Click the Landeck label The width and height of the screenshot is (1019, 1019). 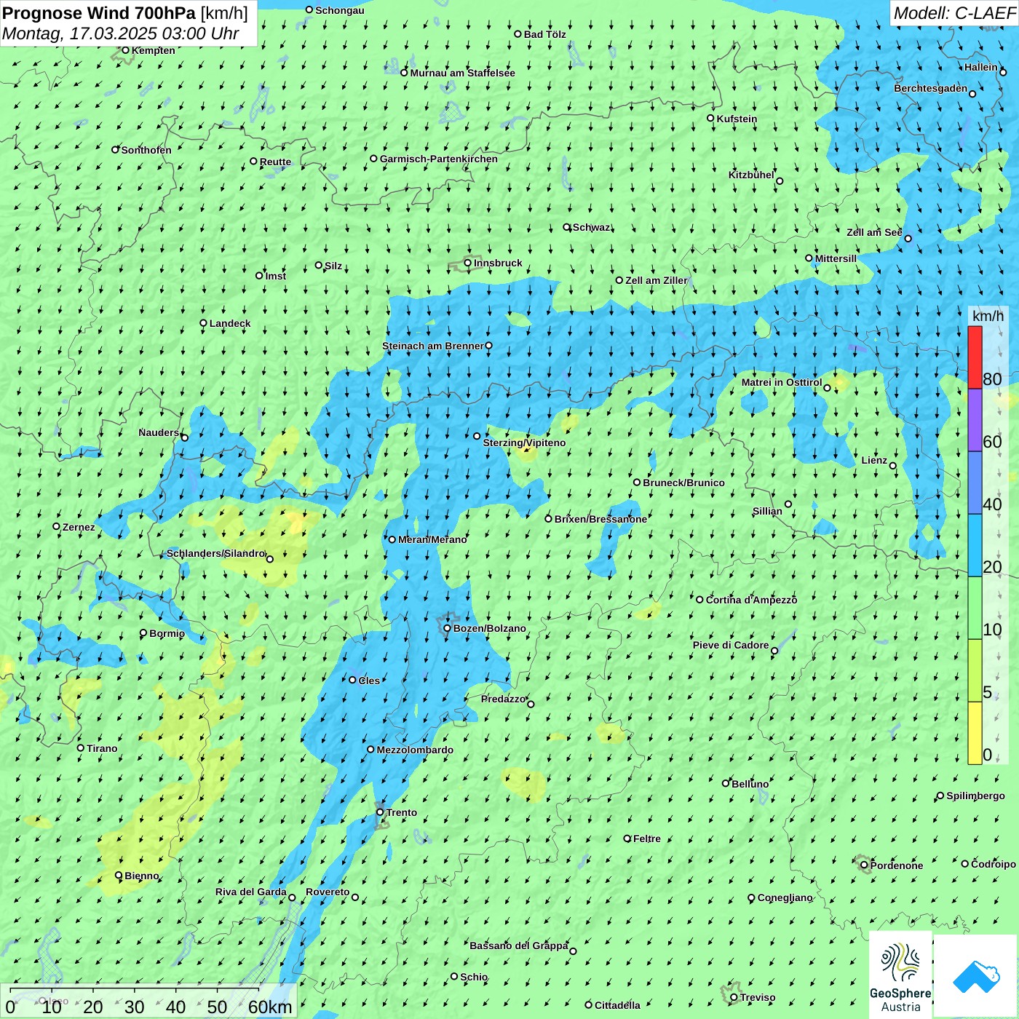tap(230, 323)
